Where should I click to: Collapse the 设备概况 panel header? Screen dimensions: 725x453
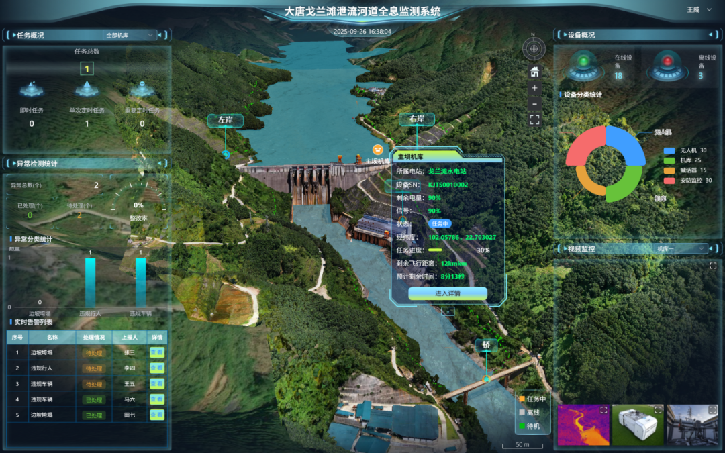pyautogui.click(x=581, y=35)
